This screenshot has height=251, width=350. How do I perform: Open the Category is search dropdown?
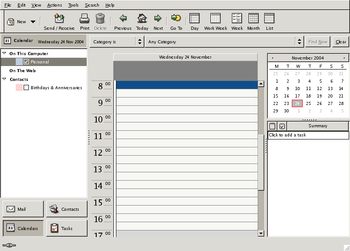pos(117,42)
